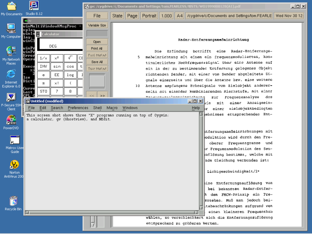
Task: Click the INV key on Calculator
Action: (x=43, y=66)
